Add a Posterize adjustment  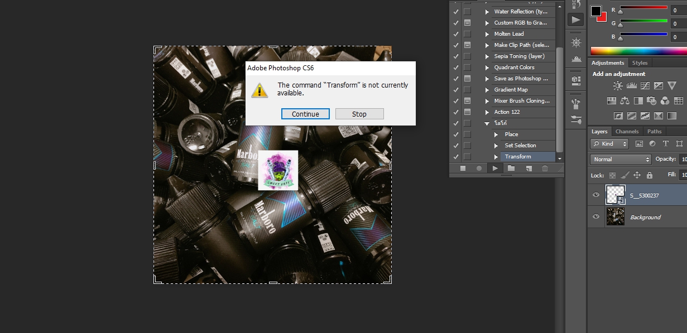coord(631,116)
